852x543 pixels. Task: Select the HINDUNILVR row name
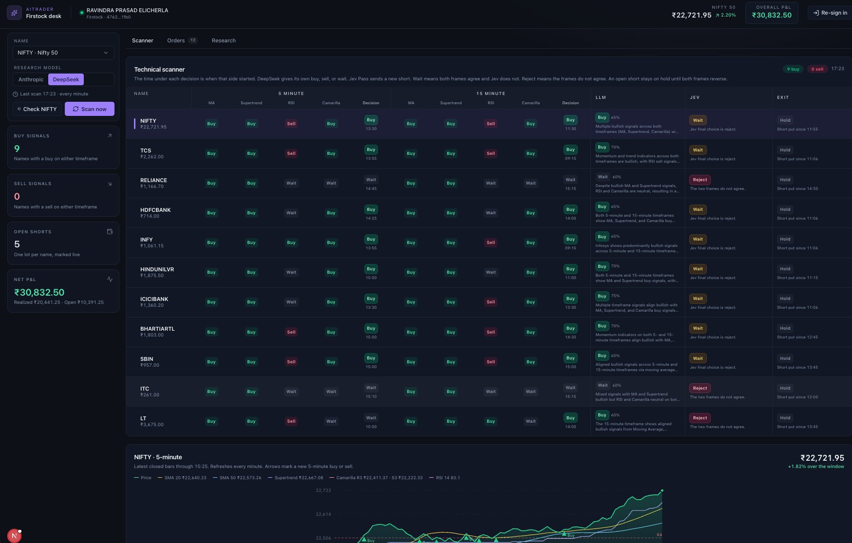click(x=157, y=269)
